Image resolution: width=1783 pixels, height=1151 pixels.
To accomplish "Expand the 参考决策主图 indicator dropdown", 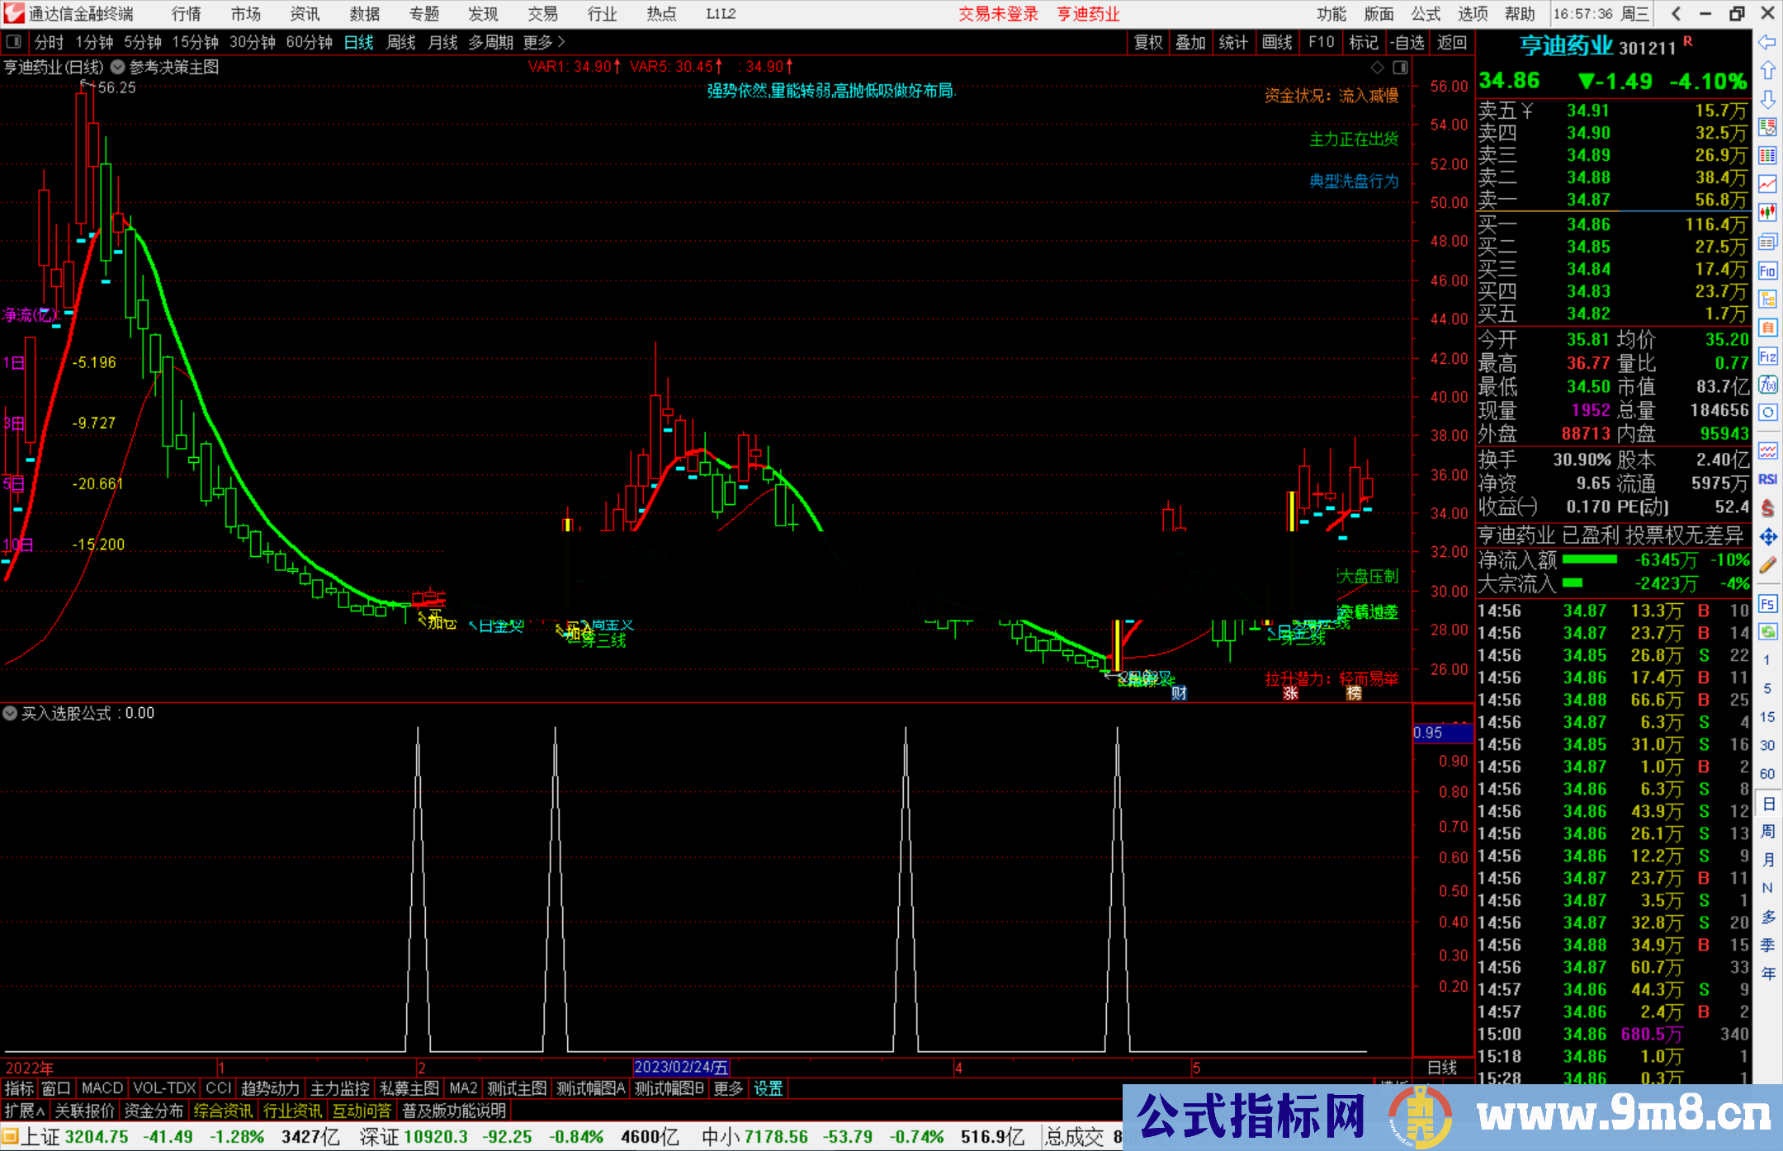I will [118, 67].
